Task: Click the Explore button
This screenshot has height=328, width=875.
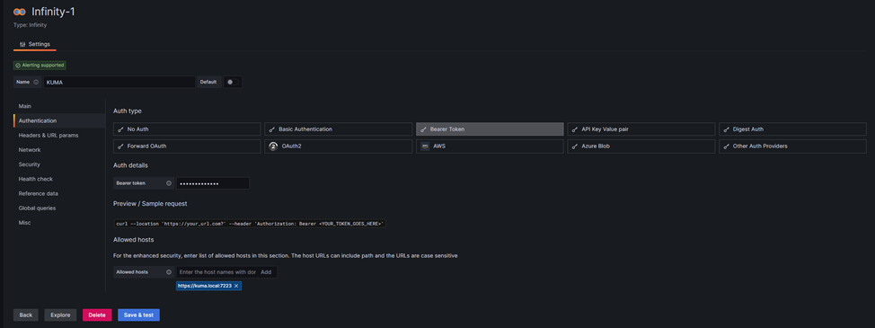Action: click(x=60, y=315)
